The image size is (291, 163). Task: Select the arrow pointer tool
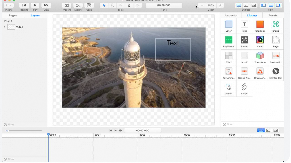click(x=104, y=5)
